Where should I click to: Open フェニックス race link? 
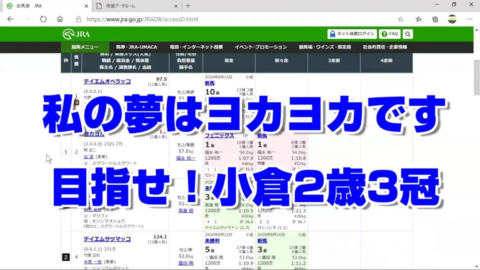(219, 135)
